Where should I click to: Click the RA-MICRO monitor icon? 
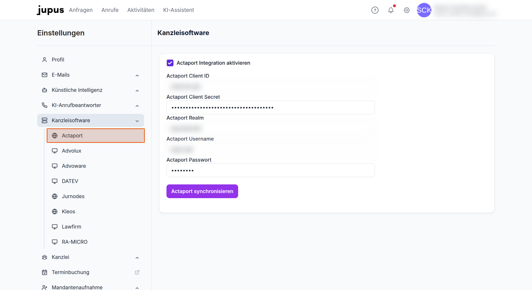(55, 242)
